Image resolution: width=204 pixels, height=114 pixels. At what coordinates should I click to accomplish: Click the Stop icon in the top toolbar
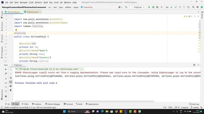click(x=162, y=7)
